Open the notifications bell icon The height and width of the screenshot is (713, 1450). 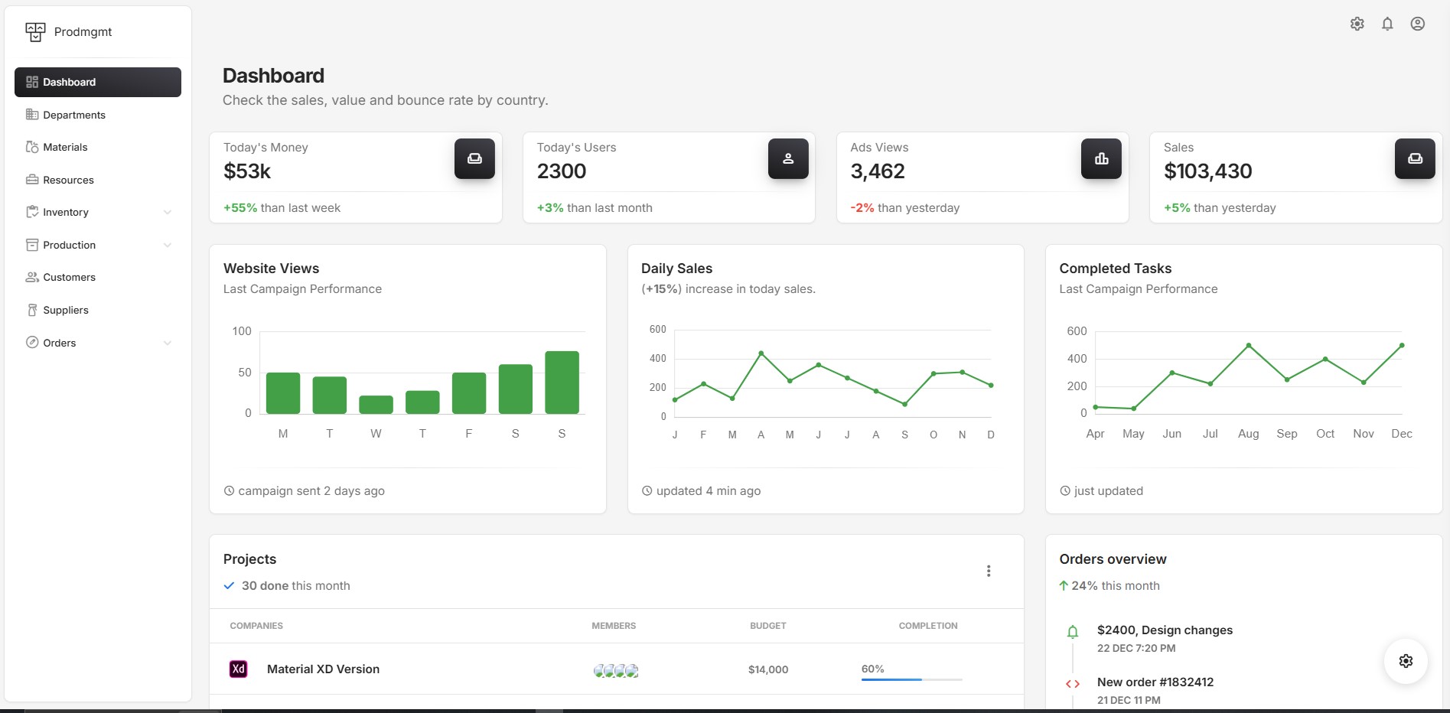1387,24
